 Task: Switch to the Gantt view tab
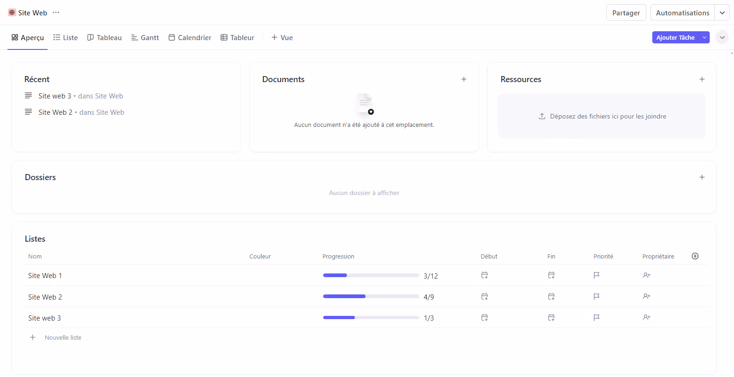(145, 37)
